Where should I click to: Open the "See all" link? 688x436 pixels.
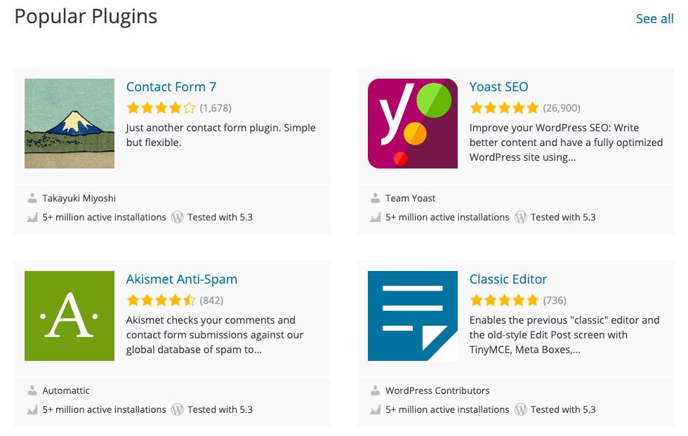coord(654,19)
